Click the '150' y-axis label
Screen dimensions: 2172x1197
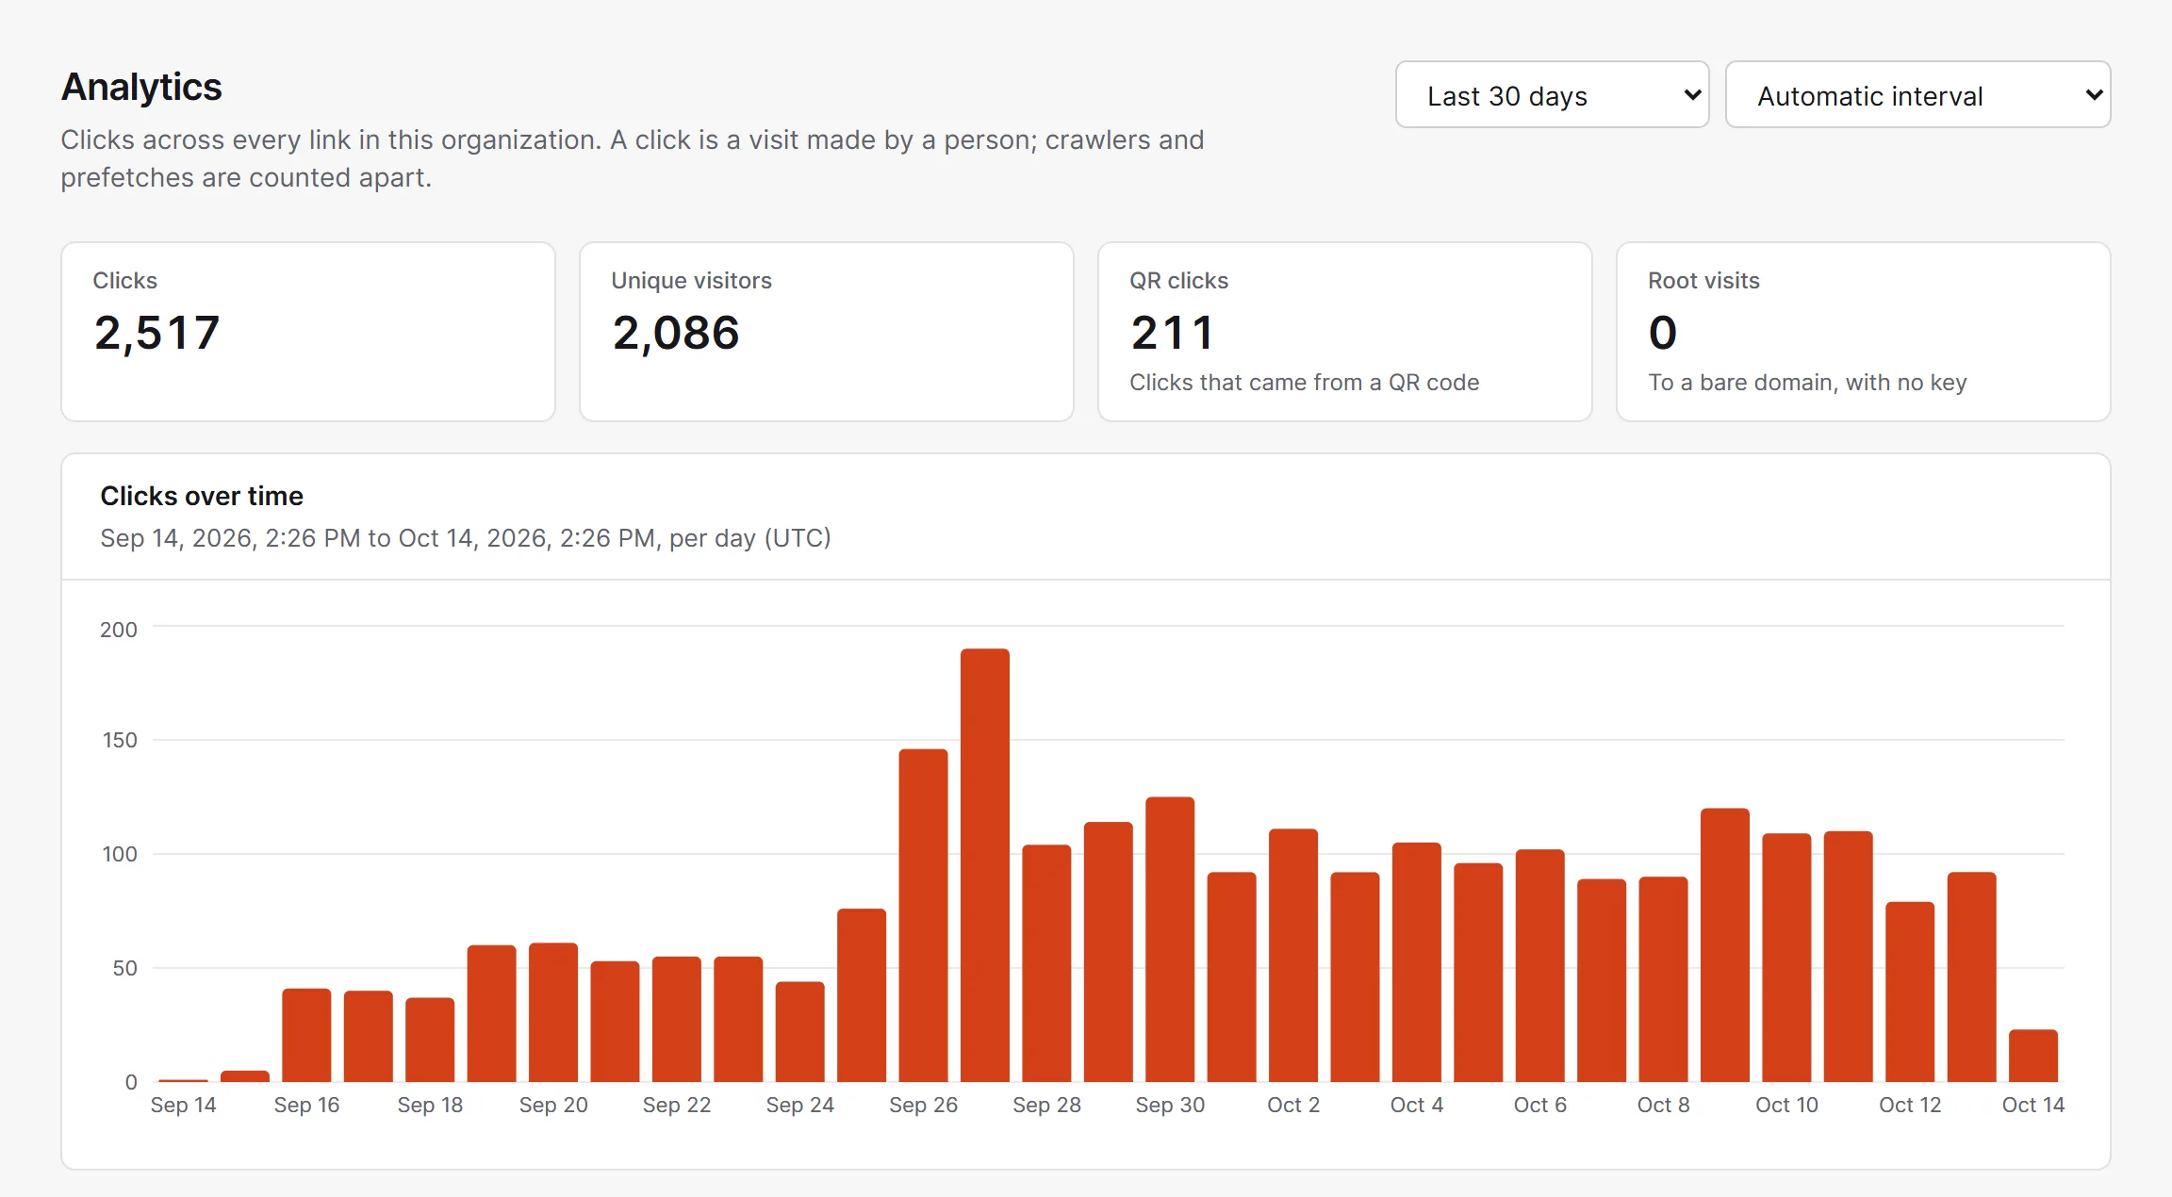pyautogui.click(x=120, y=740)
